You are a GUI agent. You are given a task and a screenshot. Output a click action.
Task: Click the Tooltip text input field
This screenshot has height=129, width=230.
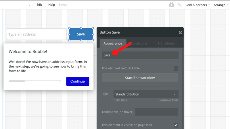click(x=157, y=112)
